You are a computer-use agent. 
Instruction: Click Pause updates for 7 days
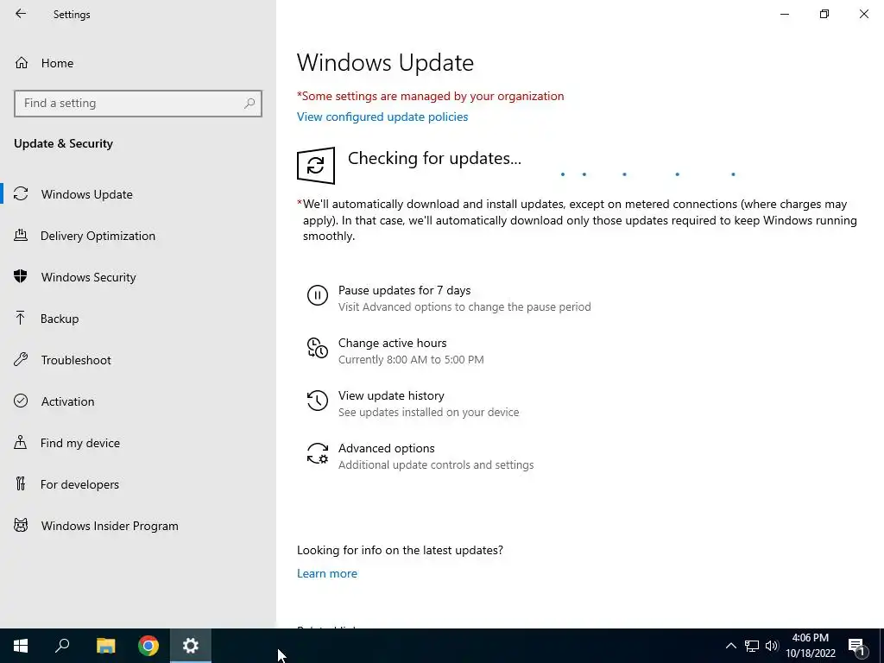(x=404, y=290)
